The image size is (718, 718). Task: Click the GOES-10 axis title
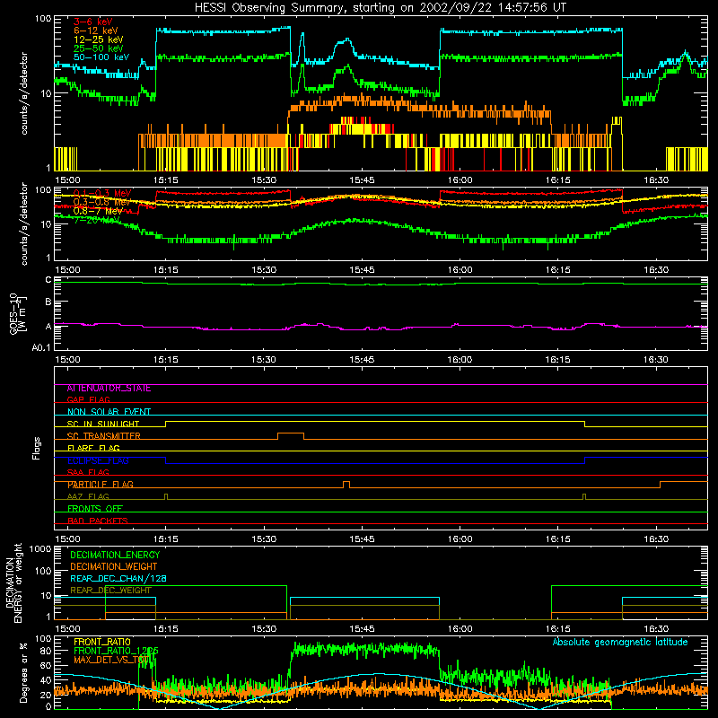(x=18, y=313)
